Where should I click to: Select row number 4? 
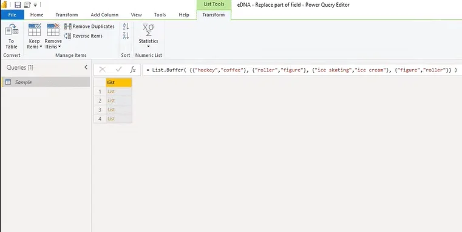[100, 119]
